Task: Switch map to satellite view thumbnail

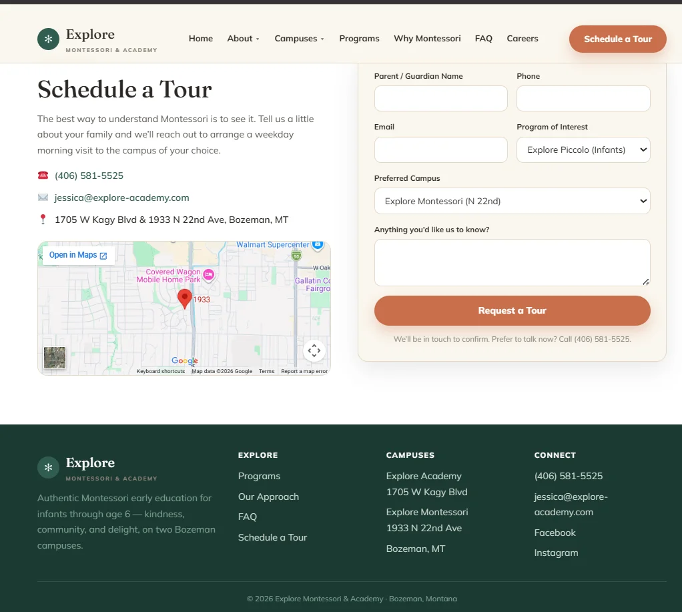Action: (x=55, y=358)
